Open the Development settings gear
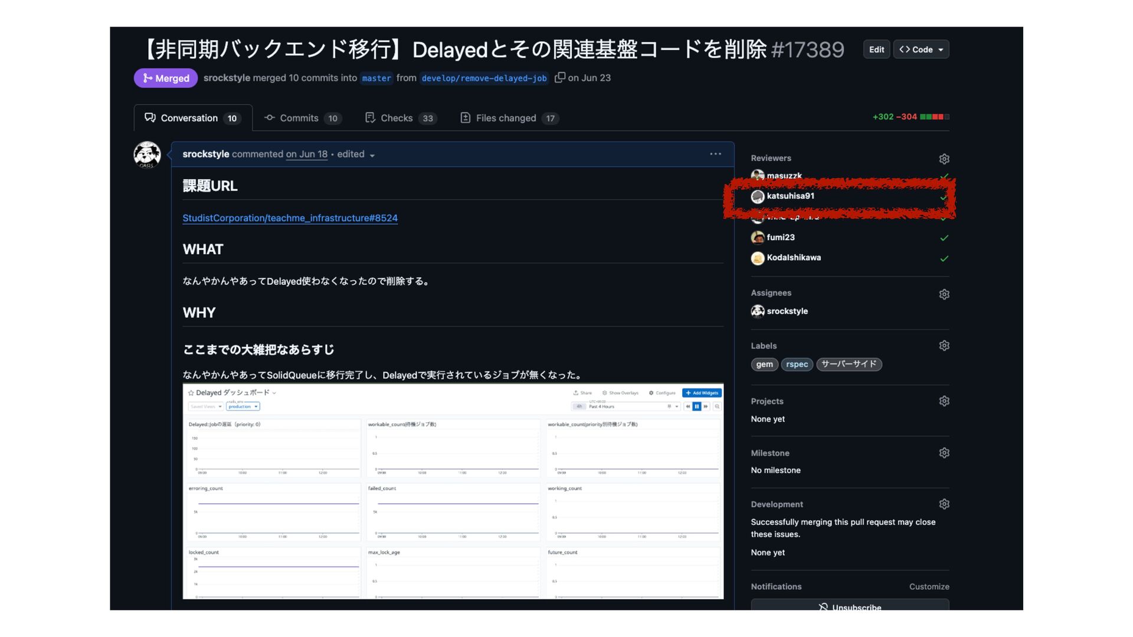This screenshot has height=637, width=1133. 944,504
